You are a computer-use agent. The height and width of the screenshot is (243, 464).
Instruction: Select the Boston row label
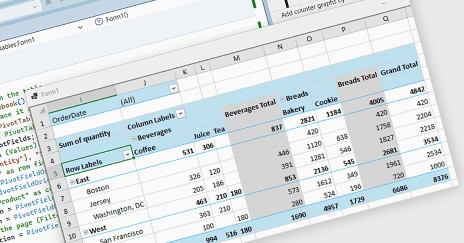pos(98,189)
